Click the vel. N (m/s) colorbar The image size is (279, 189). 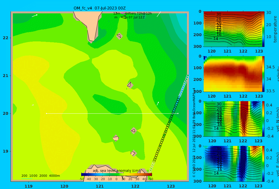(263, 119)
